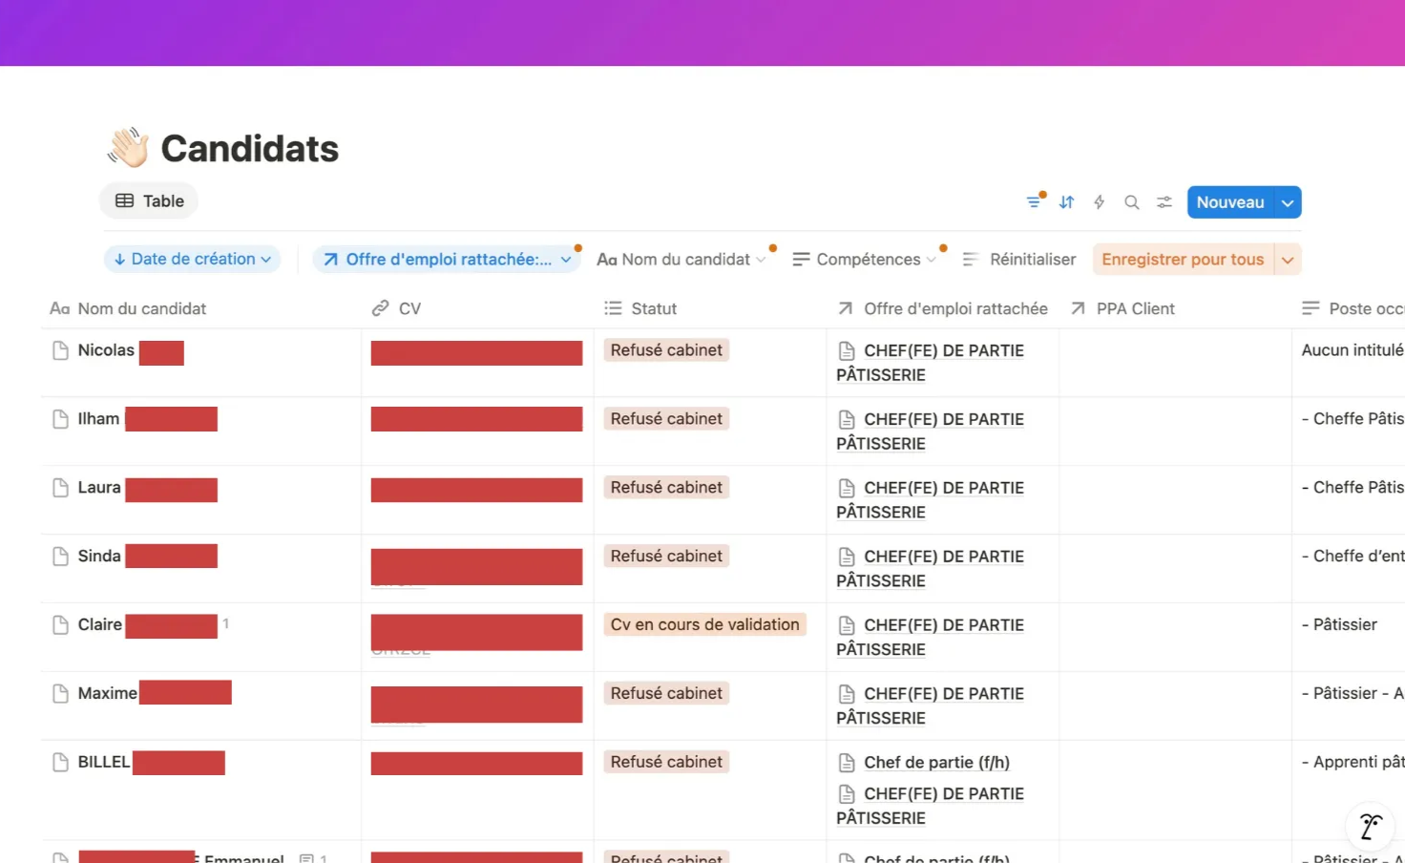Open Chef de partie (f/h) linked page
Image resolution: width=1405 pixels, height=863 pixels.
[935, 763]
